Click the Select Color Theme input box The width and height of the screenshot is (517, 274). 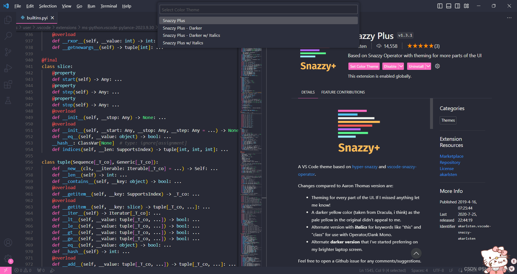click(258, 10)
